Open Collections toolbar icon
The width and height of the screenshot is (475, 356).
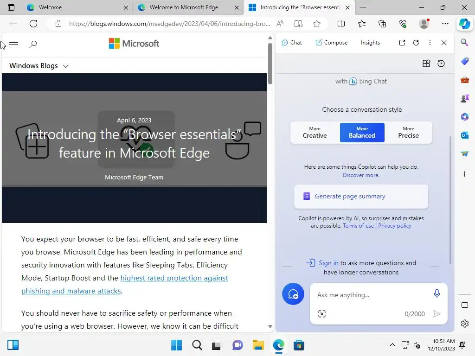382,24
